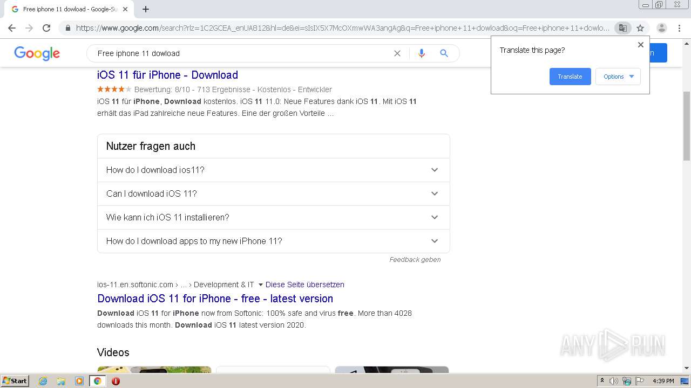Open Windows Explorer folder from the taskbar
The height and width of the screenshot is (388, 691).
coord(61,381)
